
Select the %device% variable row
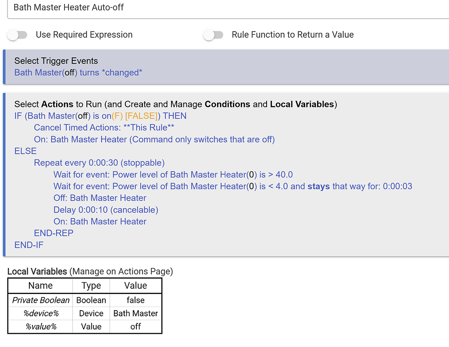[x=40, y=313]
